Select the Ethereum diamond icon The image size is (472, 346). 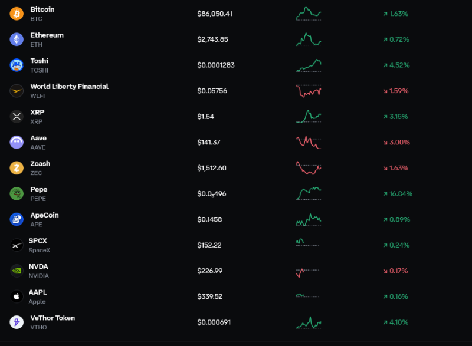click(x=17, y=39)
